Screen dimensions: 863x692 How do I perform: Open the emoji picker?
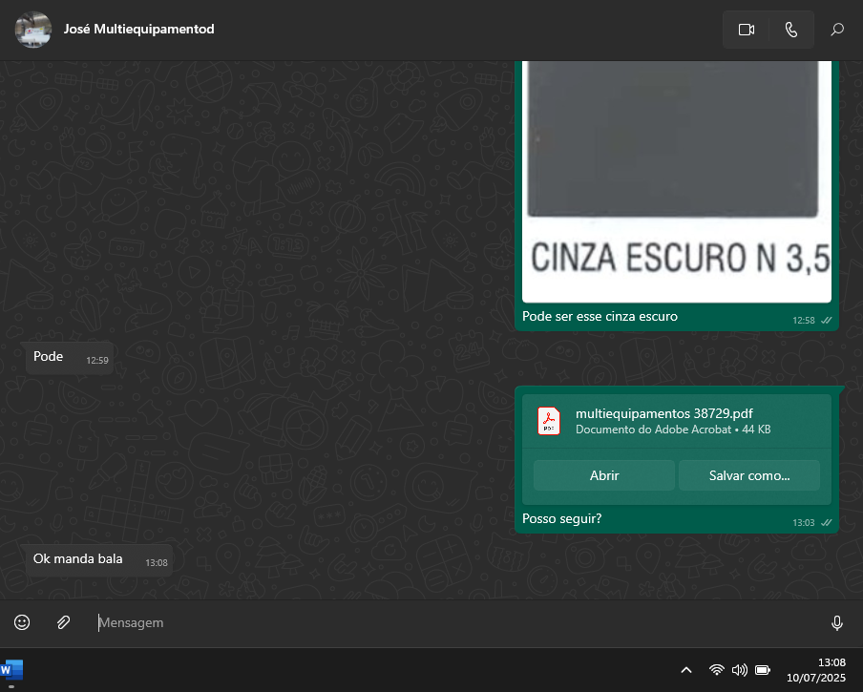click(x=22, y=622)
